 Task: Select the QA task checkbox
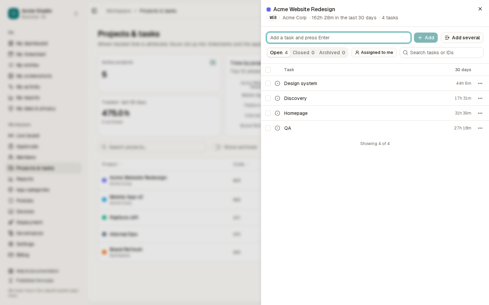[268, 128]
